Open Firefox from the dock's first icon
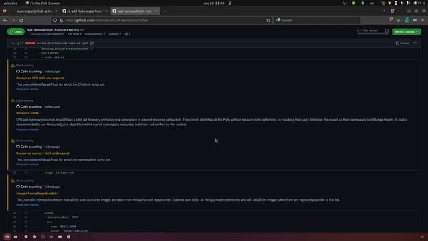The height and width of the screenshot is (241, 428). [x=7, y=236]
